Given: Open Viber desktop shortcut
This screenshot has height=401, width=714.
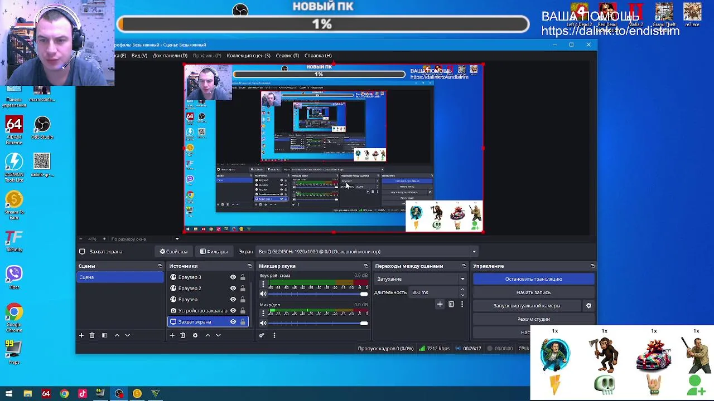Looking at the screenshot, I should click(14, 277).
